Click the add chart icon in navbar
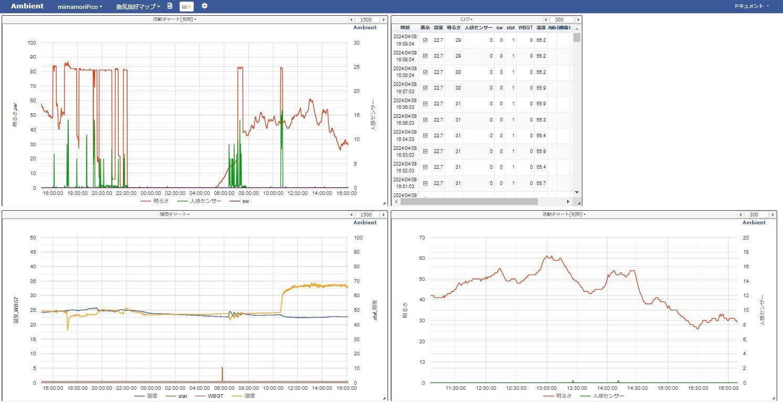783x413 pixels. (186, 6)
